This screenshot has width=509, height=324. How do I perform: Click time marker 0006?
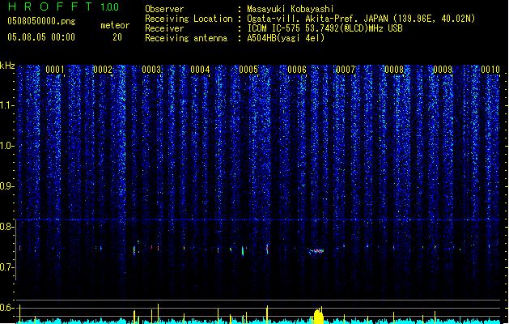[297, 70]
